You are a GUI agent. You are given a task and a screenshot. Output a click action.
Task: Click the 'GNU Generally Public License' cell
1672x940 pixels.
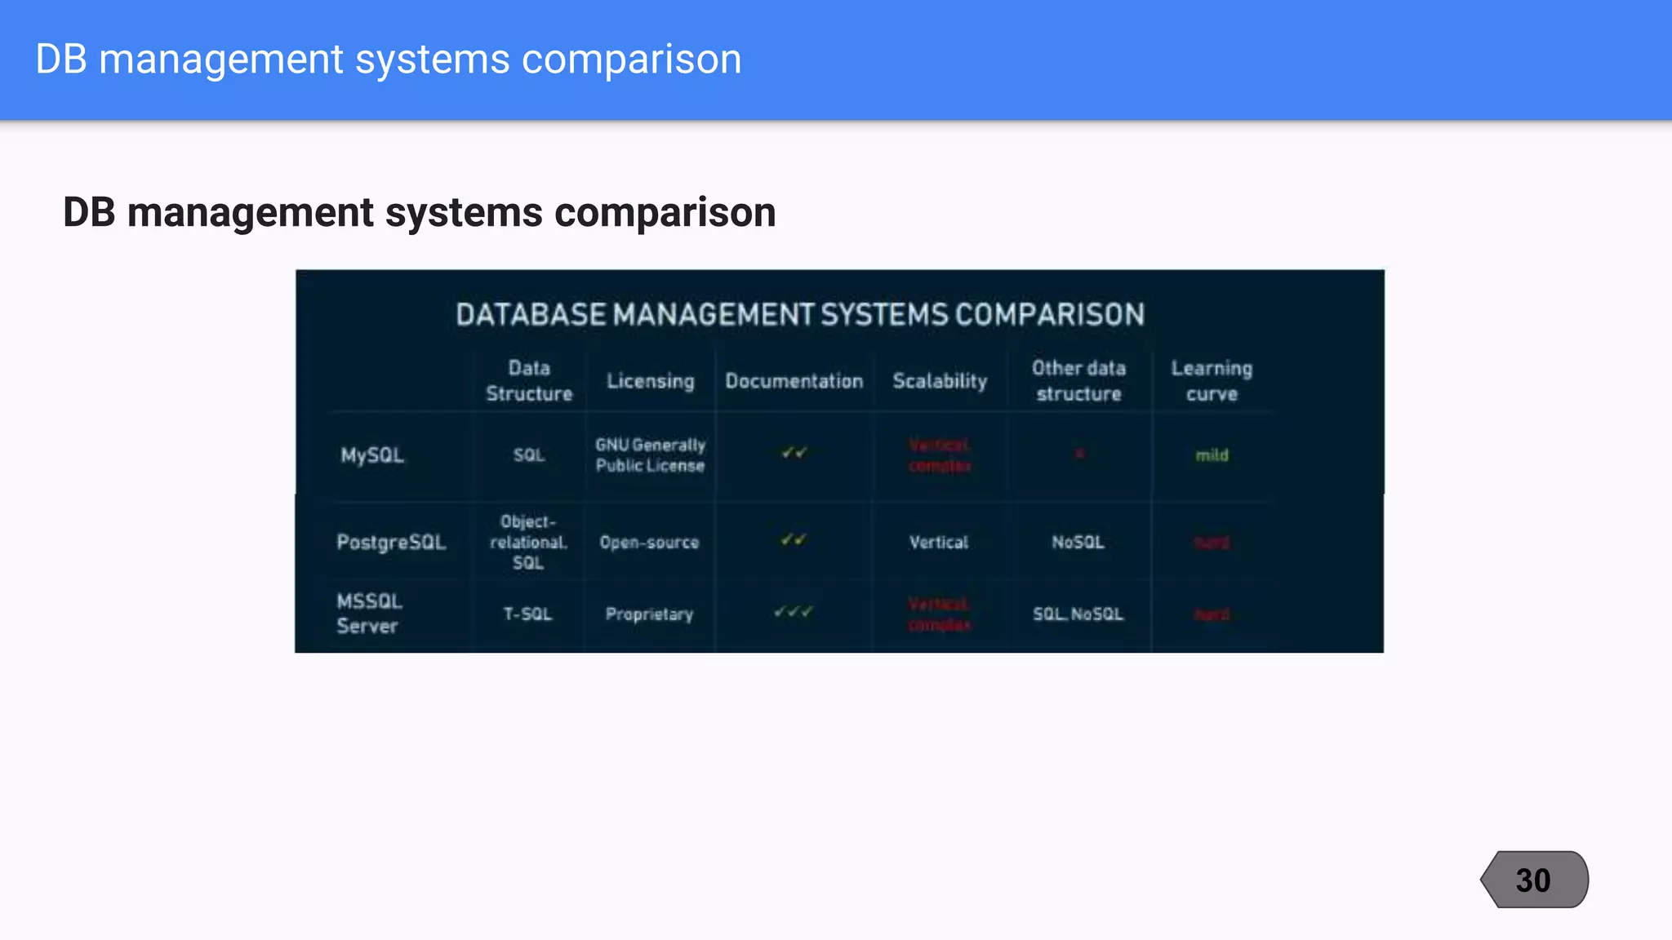click(x=650, y=455)
